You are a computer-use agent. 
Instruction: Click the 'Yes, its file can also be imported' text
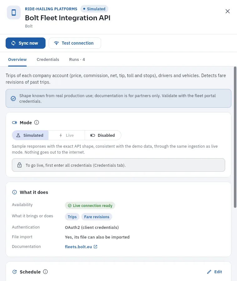tap(97, 237)
